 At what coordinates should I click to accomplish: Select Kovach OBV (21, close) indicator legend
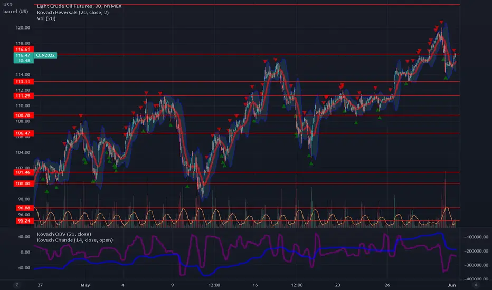[64, 234]
